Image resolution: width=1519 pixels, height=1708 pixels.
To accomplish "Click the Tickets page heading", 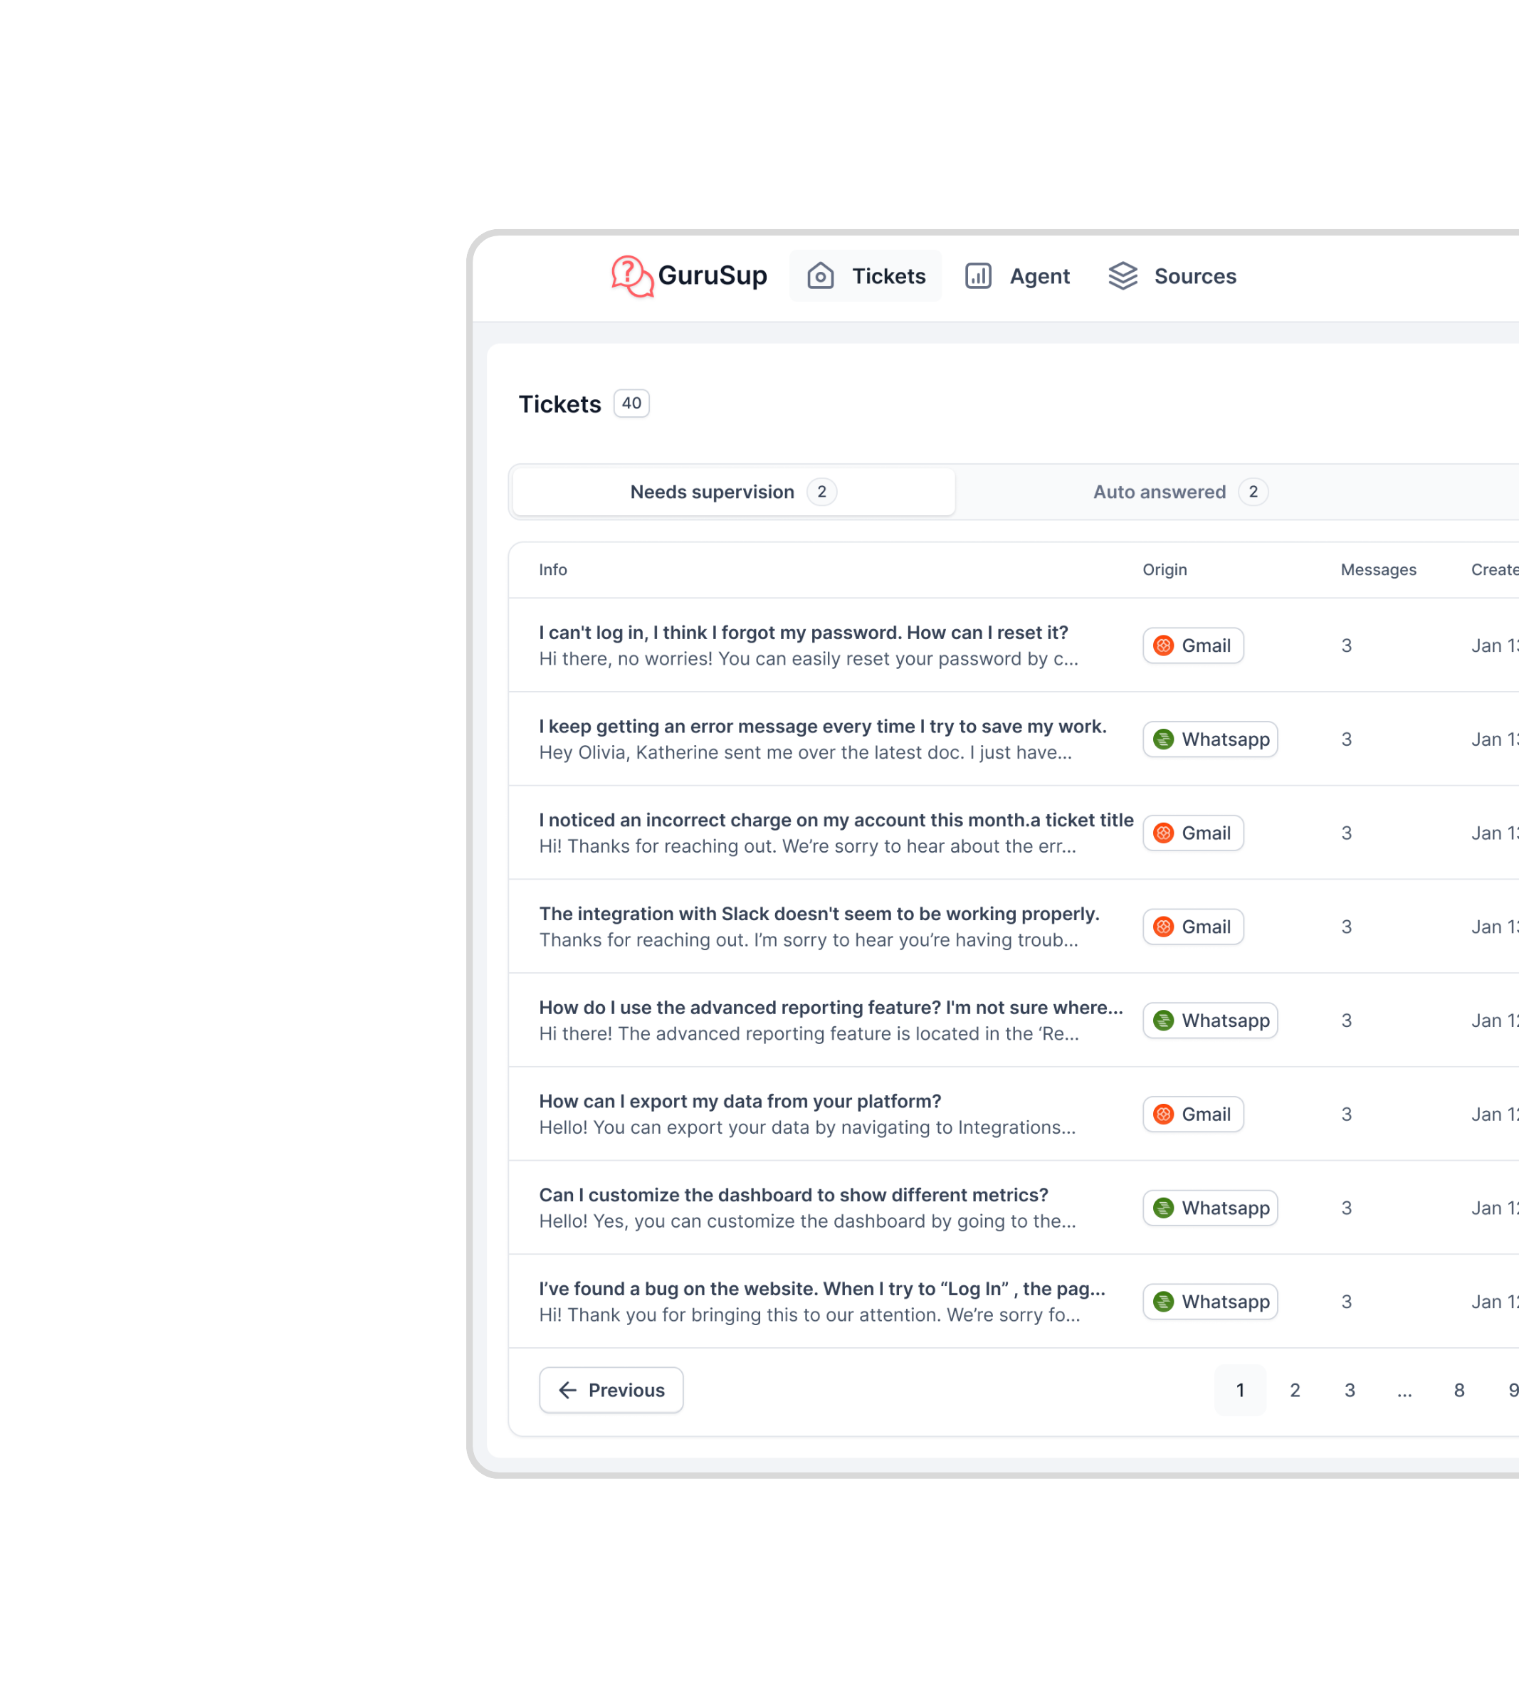I will (x=559, y=404).
